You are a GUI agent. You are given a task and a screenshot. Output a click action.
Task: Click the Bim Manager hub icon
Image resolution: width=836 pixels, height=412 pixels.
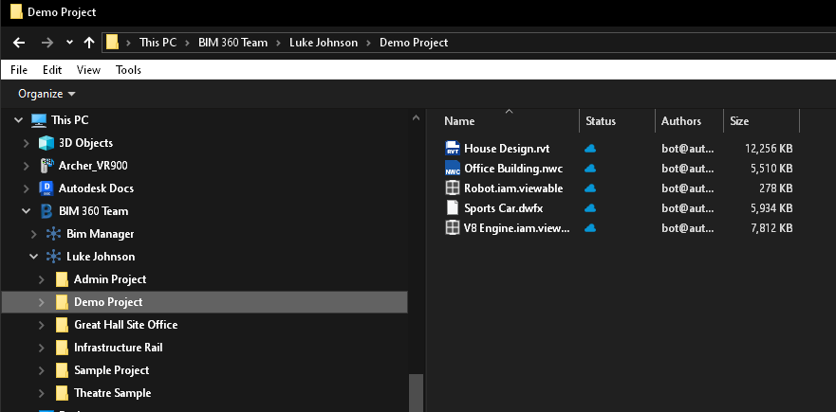coord(53,234)
